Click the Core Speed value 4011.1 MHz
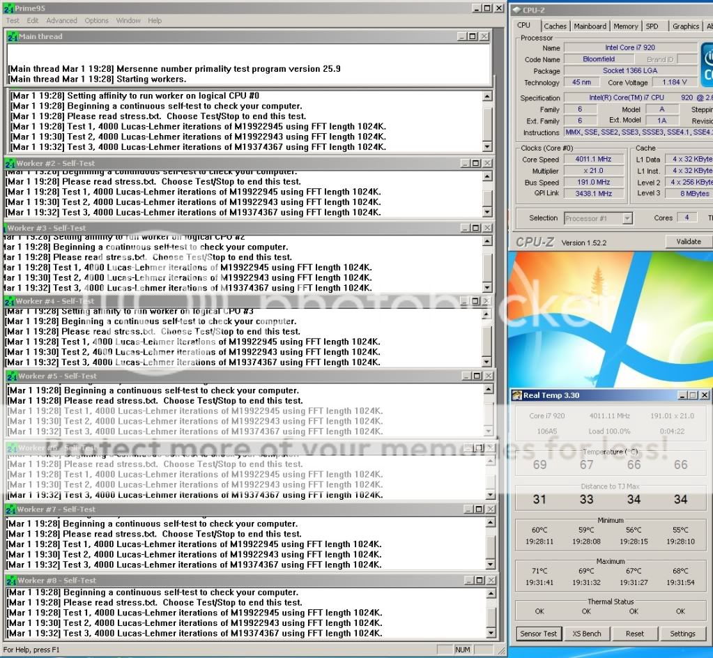This screenshot has height=658, width=713. click(593, 159)
